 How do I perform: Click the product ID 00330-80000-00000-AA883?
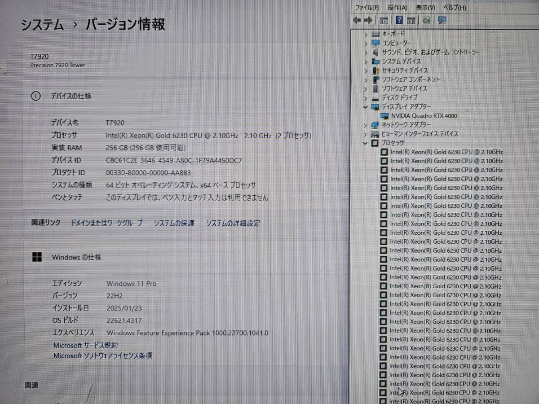pyautogui.click(x=148, y=173)
